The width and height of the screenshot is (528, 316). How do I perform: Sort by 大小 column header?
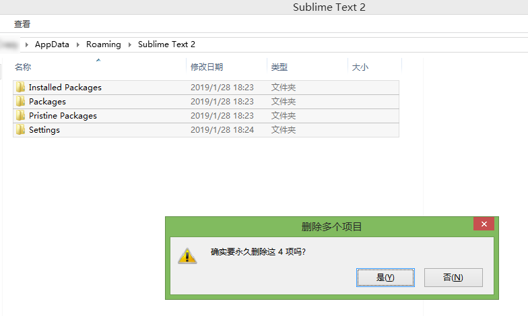360,67
